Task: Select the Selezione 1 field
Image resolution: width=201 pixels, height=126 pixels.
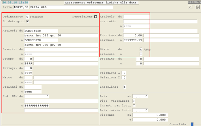Action: (124, 73)
